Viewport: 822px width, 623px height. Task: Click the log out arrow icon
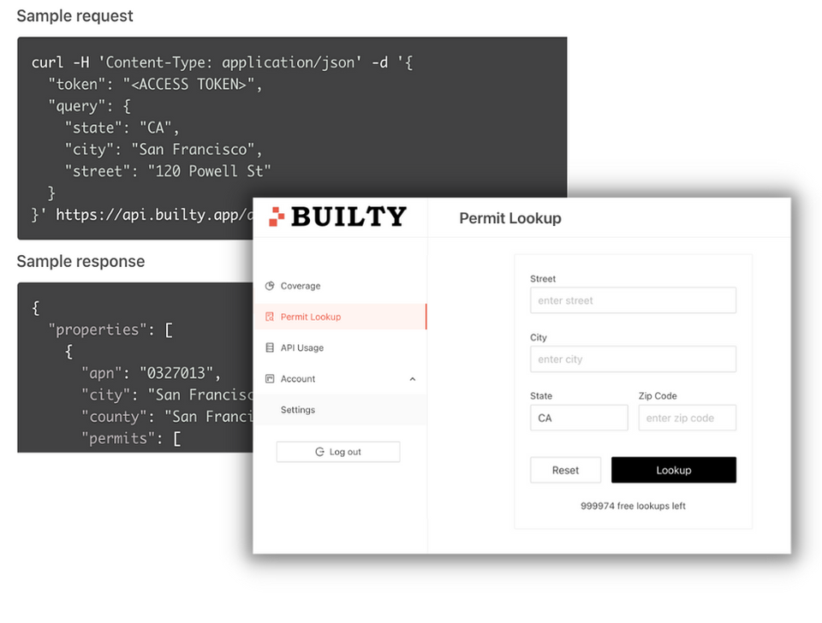(319, 452)
